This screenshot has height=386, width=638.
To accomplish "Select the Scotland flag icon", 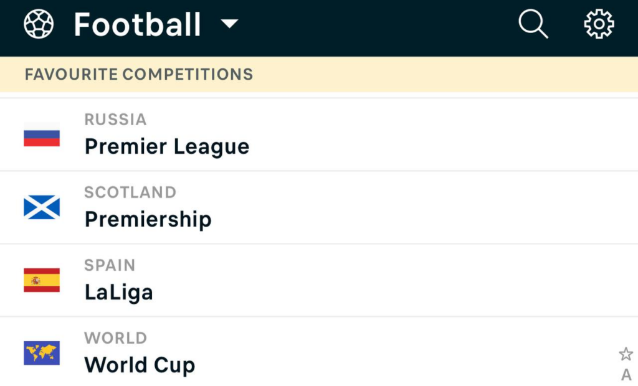I will 42,207.
